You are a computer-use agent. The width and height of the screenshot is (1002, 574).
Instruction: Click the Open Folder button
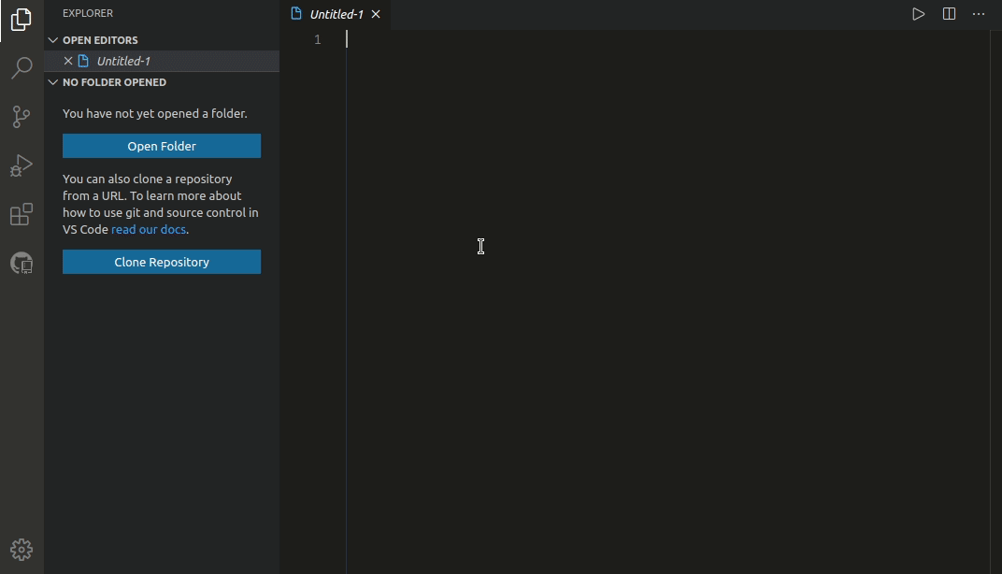(161, 146)
